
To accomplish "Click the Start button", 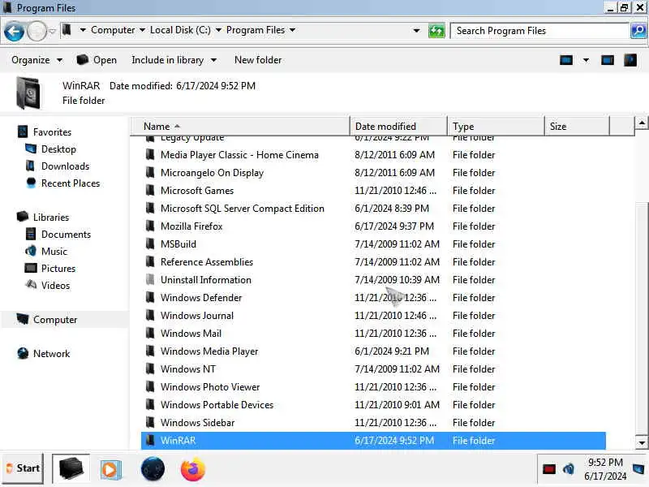I will coord(24,468).
